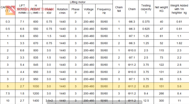Screen dimensions: 189x104
Task: Click height value 550
Action: click(x=36, y=29)
